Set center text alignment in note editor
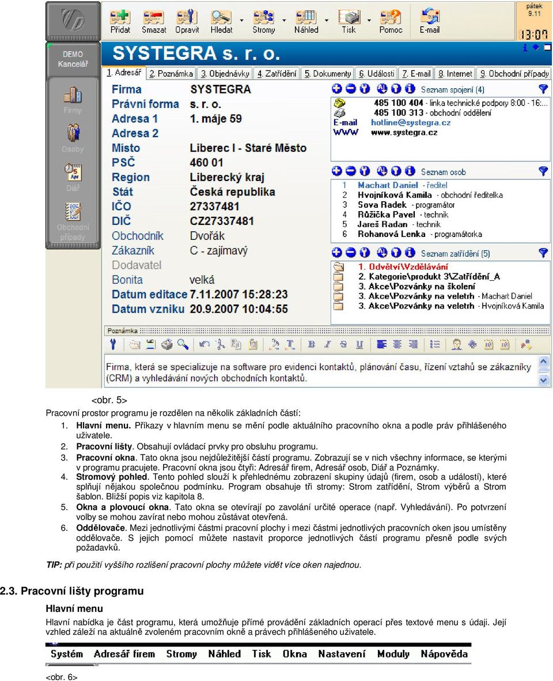 point(397,344)
